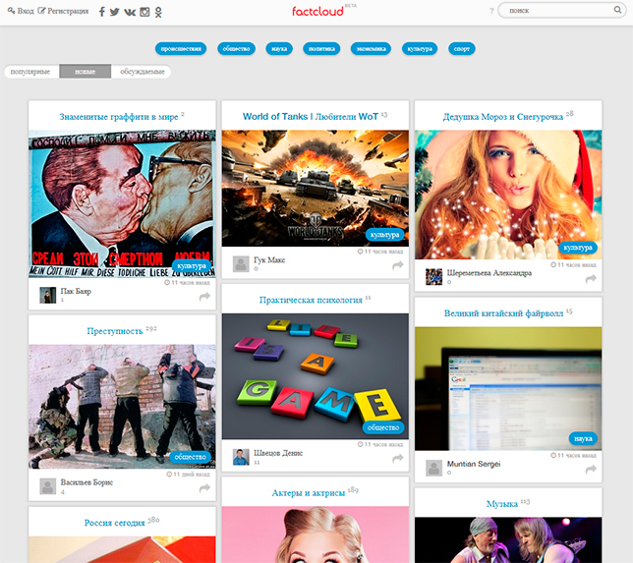Image resolution: width=633 pixels, height=563 pixels.
Task: Open the экономика category
Action: [x=371, y=49]
